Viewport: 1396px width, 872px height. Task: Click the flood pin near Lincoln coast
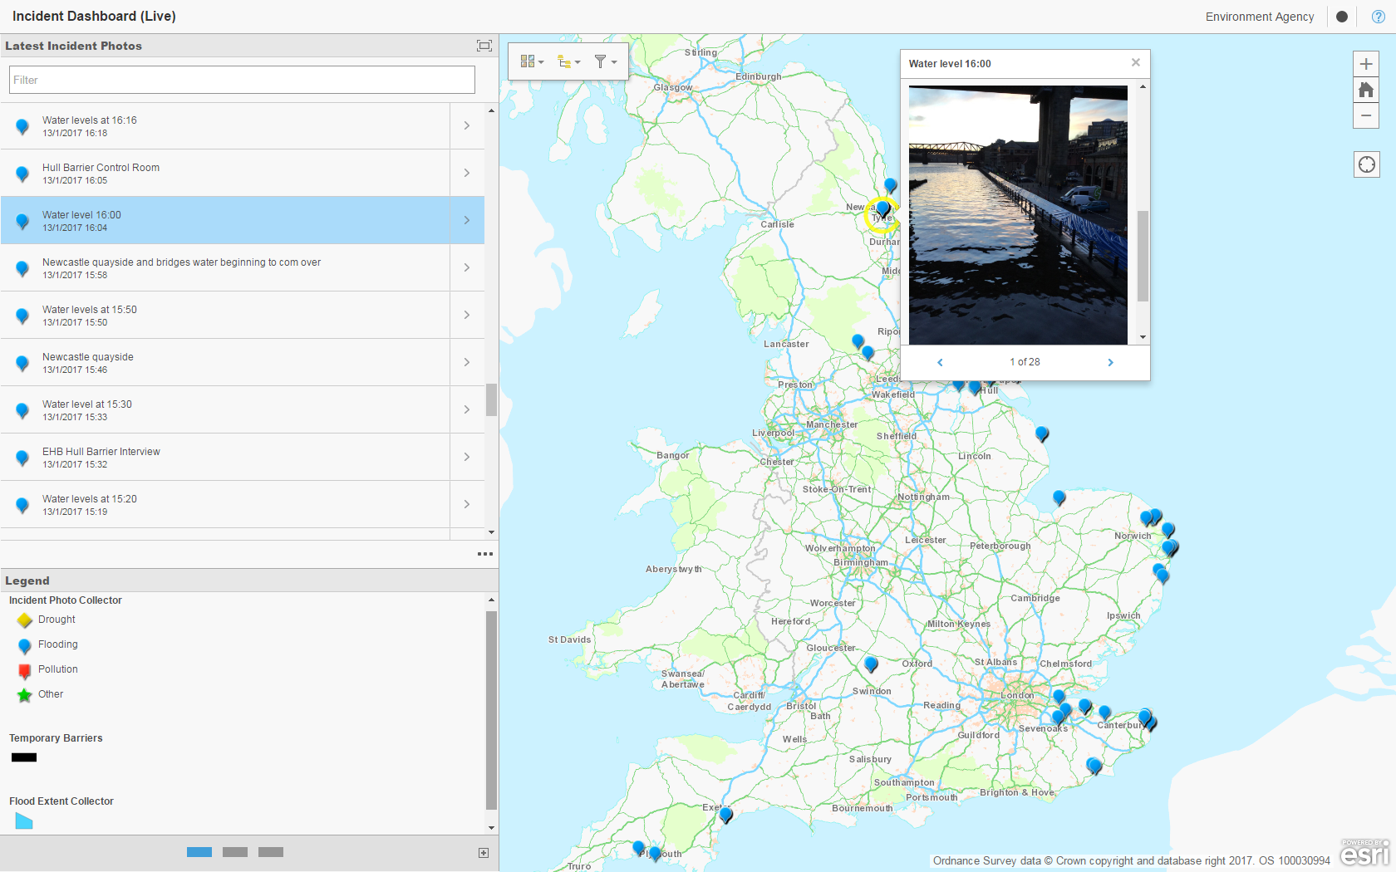coord(1042,434)
